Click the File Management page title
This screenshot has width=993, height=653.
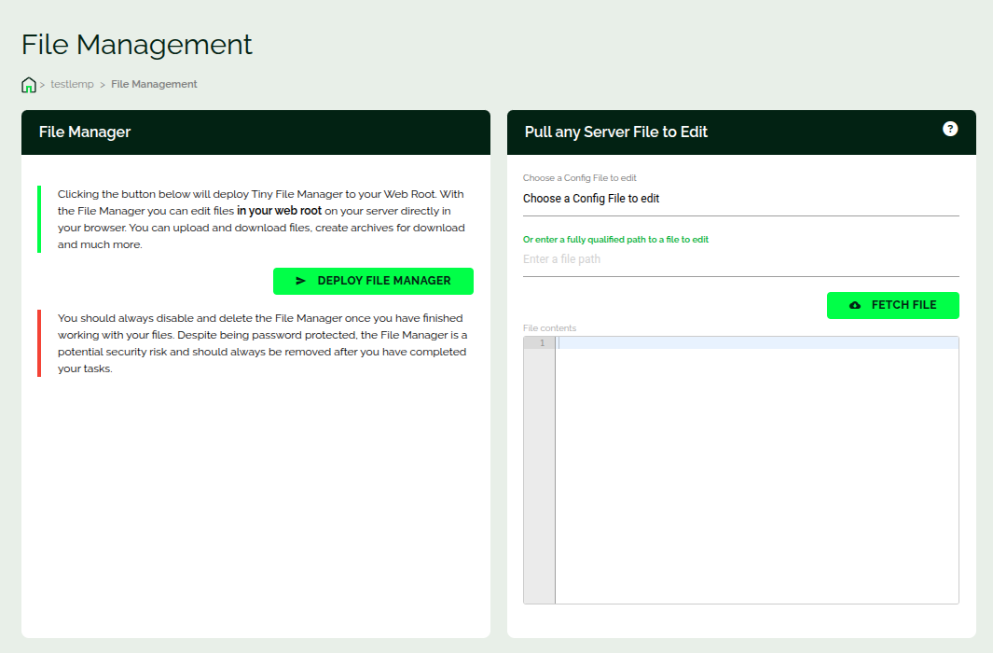pyautogui.click(x=137, y=45)
